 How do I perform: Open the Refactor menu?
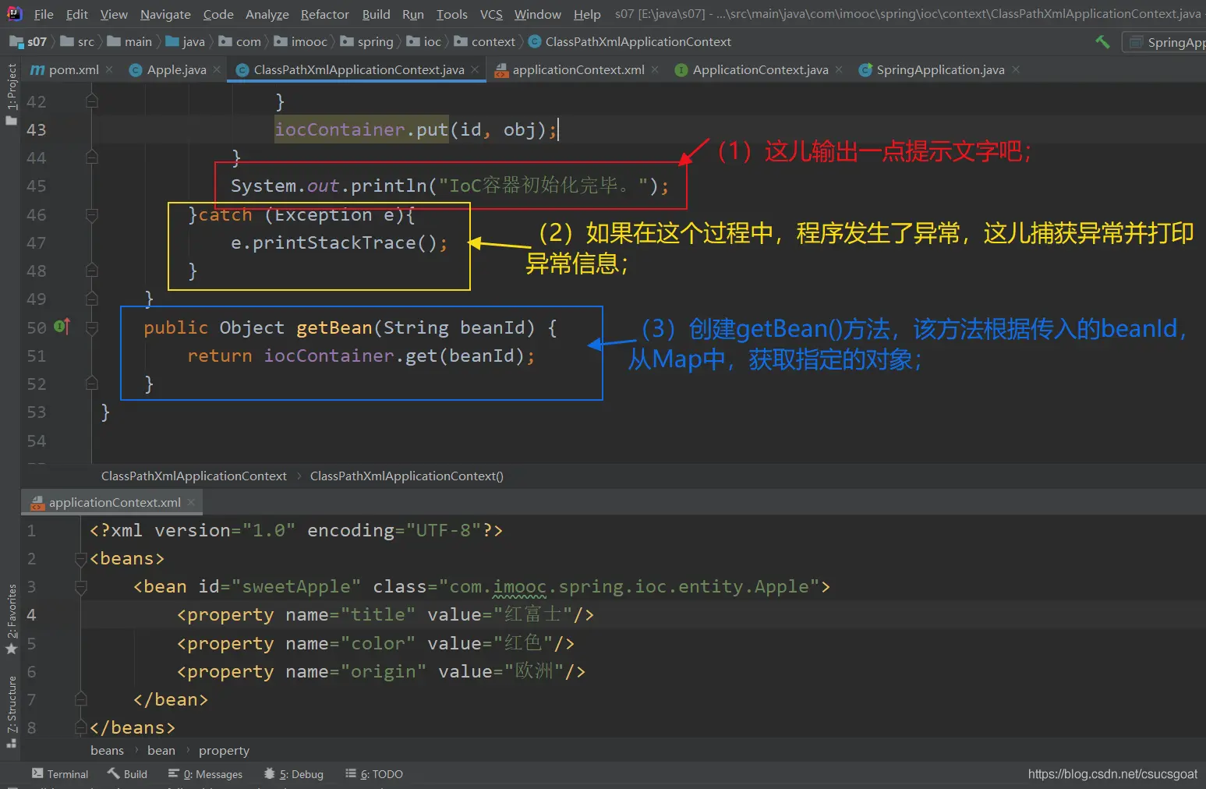(324, 14)
